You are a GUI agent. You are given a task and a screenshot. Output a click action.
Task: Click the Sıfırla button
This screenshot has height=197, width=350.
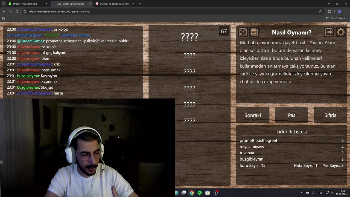tap(330, 115)
